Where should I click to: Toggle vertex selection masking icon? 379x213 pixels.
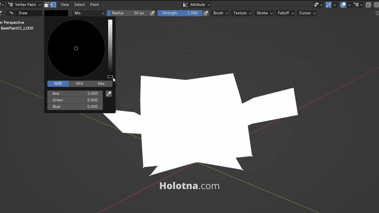pyautogui.click(x=53, y=5)
